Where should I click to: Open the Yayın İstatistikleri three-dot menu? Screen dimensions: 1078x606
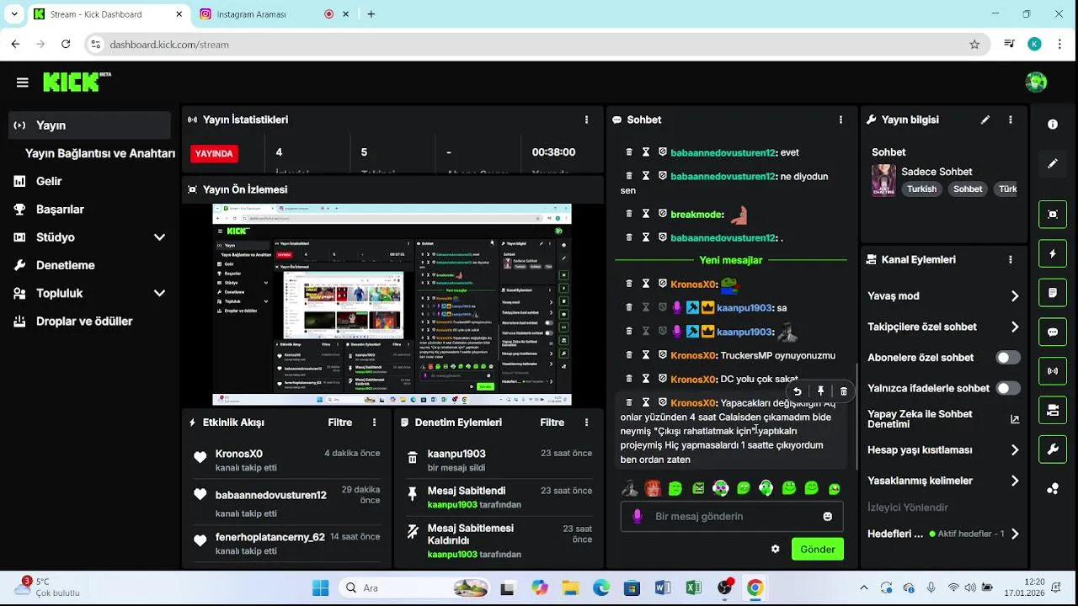587,120
